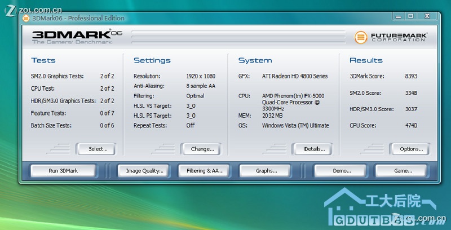The height and width of the screenshot is (230, 451).
Task: Click 'Windows Vista (TM) Ultimate' text
Action: pyautogui.click(x=295, y=125)
